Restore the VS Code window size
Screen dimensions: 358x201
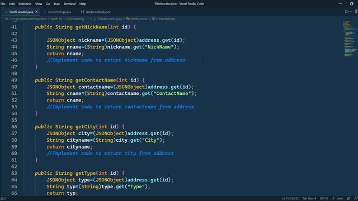click(352, 4)
